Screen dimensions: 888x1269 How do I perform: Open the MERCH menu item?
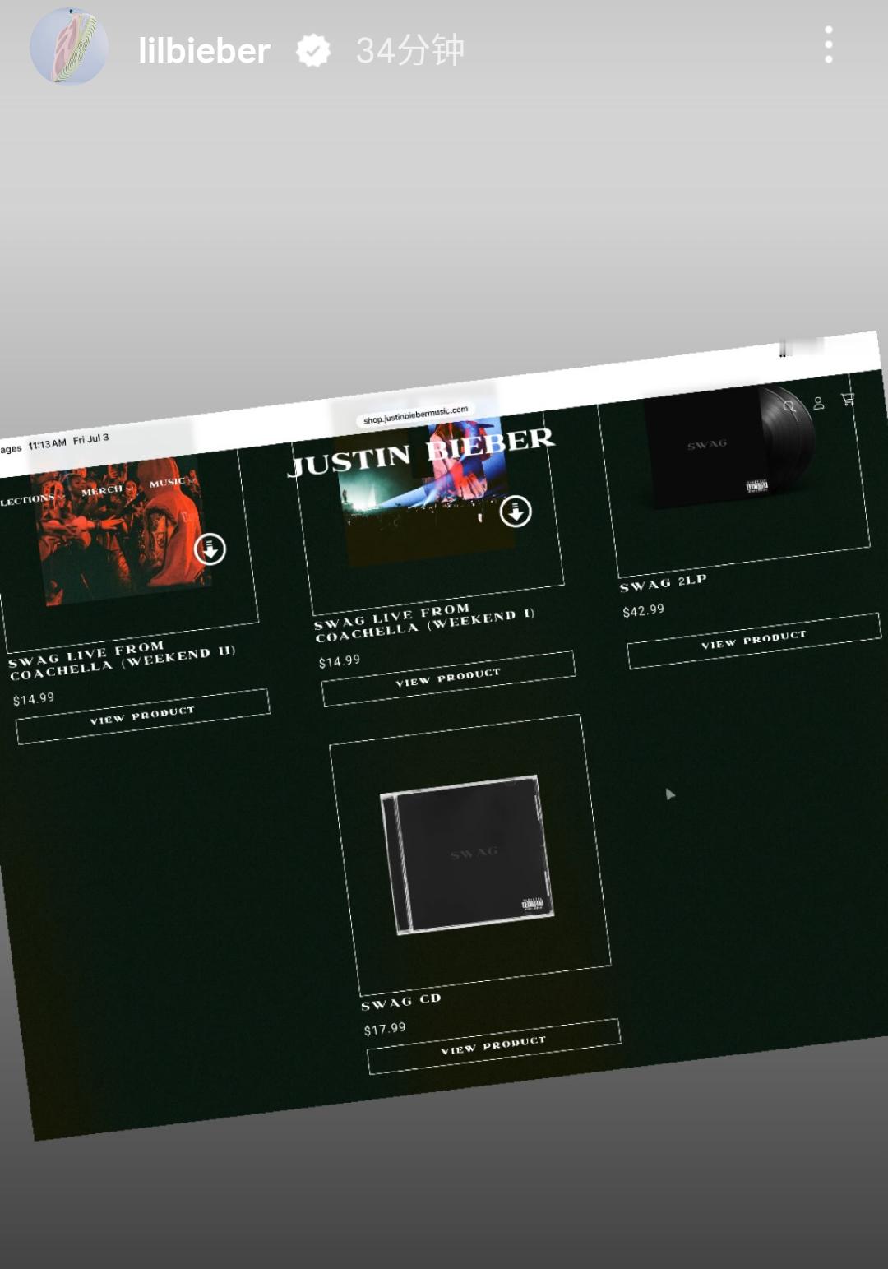point(102,490)
